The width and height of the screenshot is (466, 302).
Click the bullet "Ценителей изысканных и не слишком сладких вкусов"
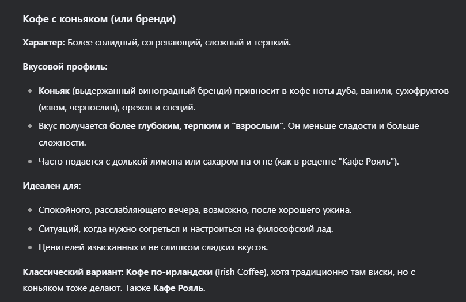153,248
